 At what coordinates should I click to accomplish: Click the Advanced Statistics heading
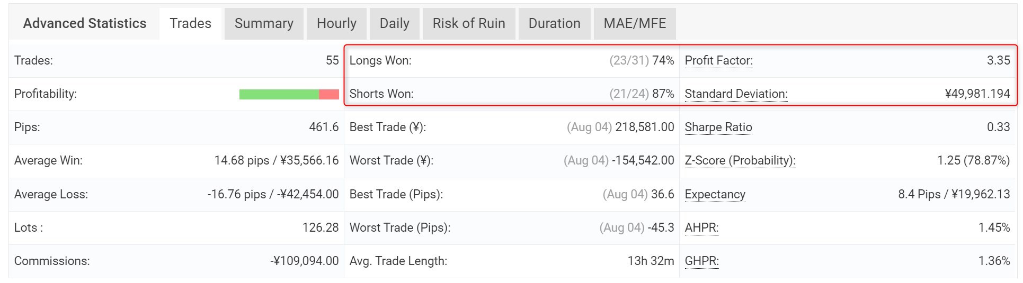coord(85,23)
